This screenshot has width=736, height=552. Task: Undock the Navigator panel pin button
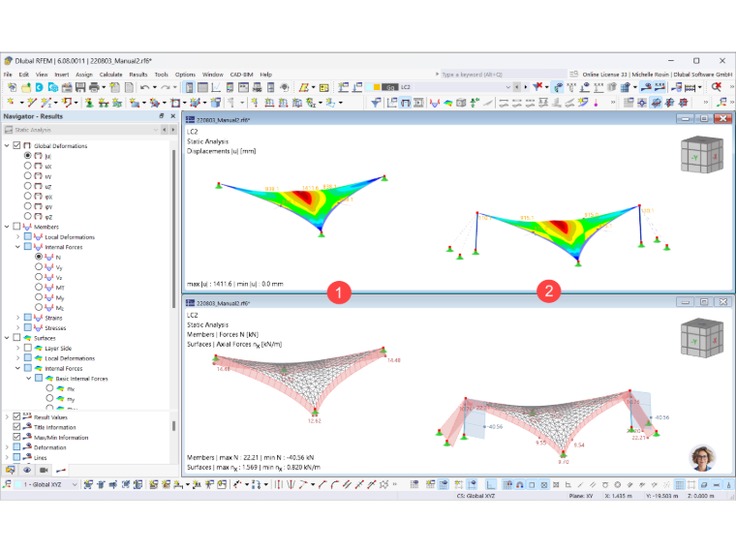coord(162,116)
